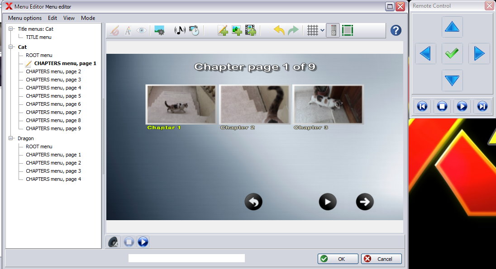This screenshot has width=496, height=269.
Task: Open the Menu options menu
Action: [x=25, y=18]
